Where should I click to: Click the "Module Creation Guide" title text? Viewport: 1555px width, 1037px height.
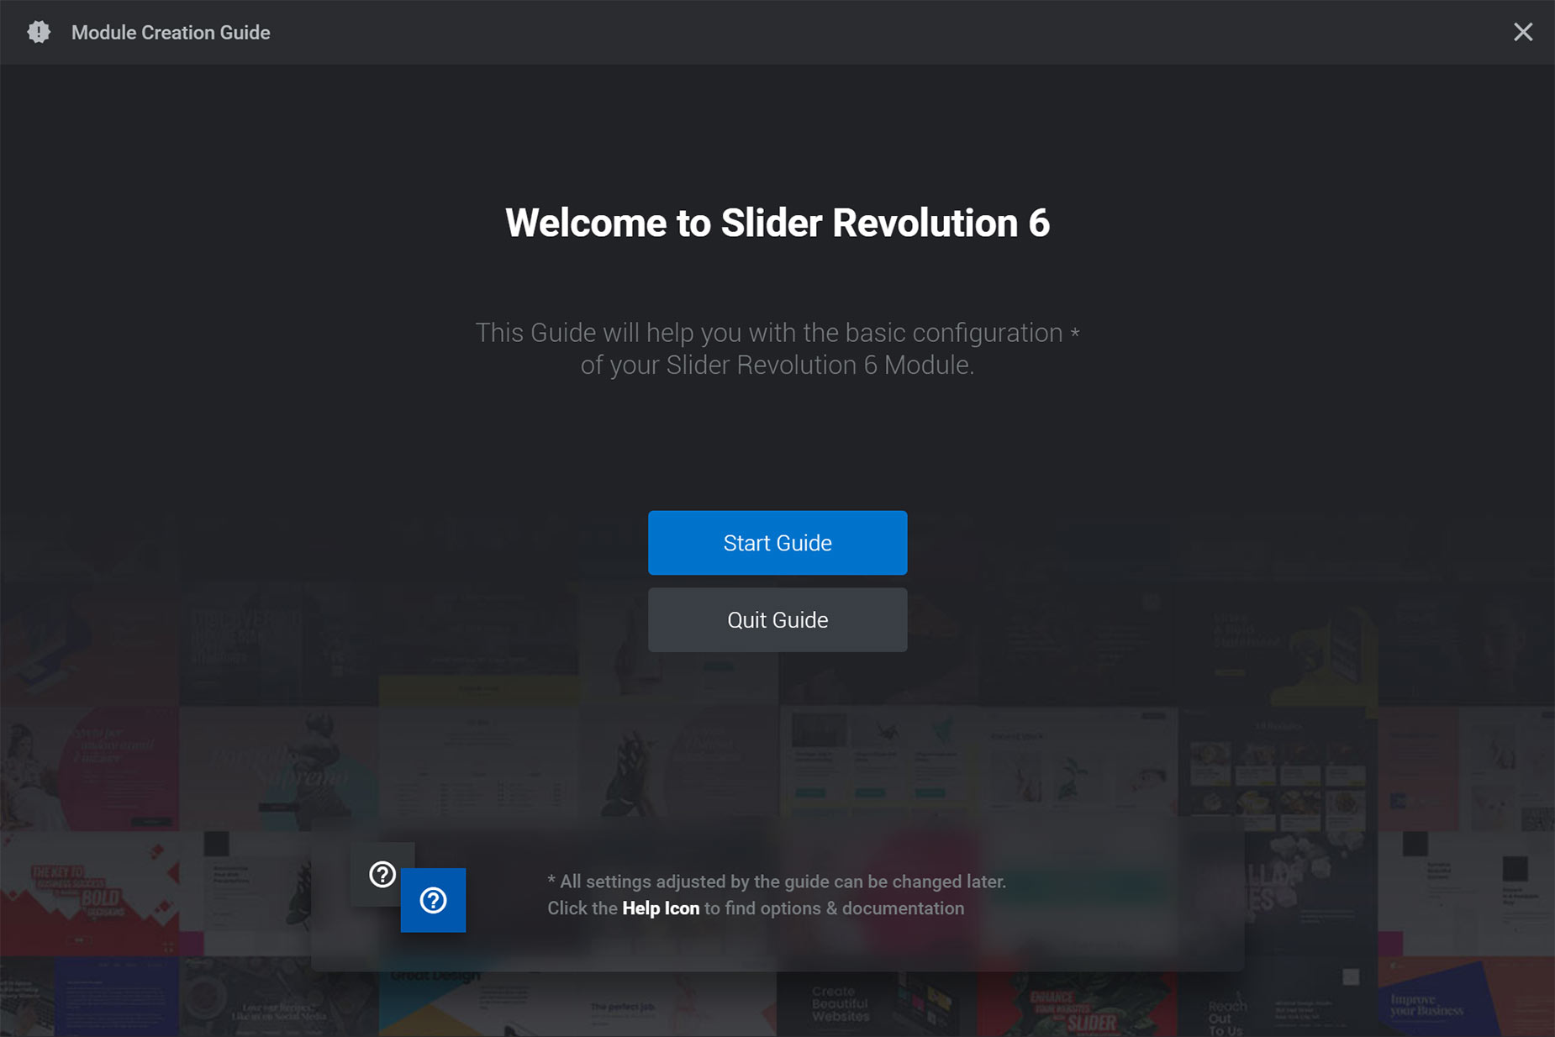(171, 33)
